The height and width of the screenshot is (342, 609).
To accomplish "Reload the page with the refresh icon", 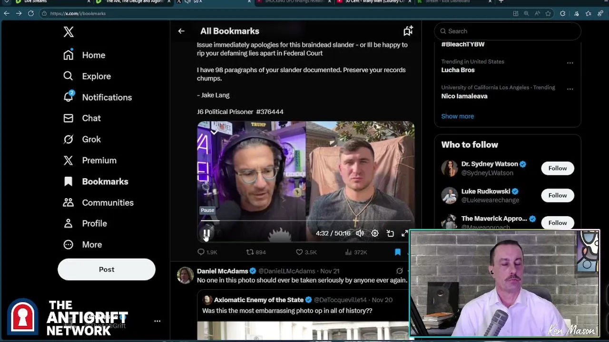I will pyautogui.click(x=31, y=13).
